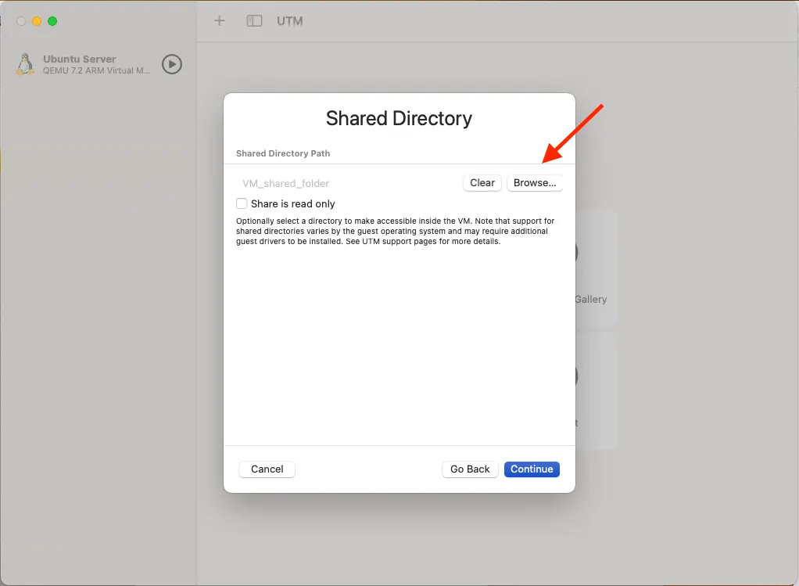Screen dimensions: 799x586
Task: Minimize window with the yellow button
Action: (x=37, y=21)
